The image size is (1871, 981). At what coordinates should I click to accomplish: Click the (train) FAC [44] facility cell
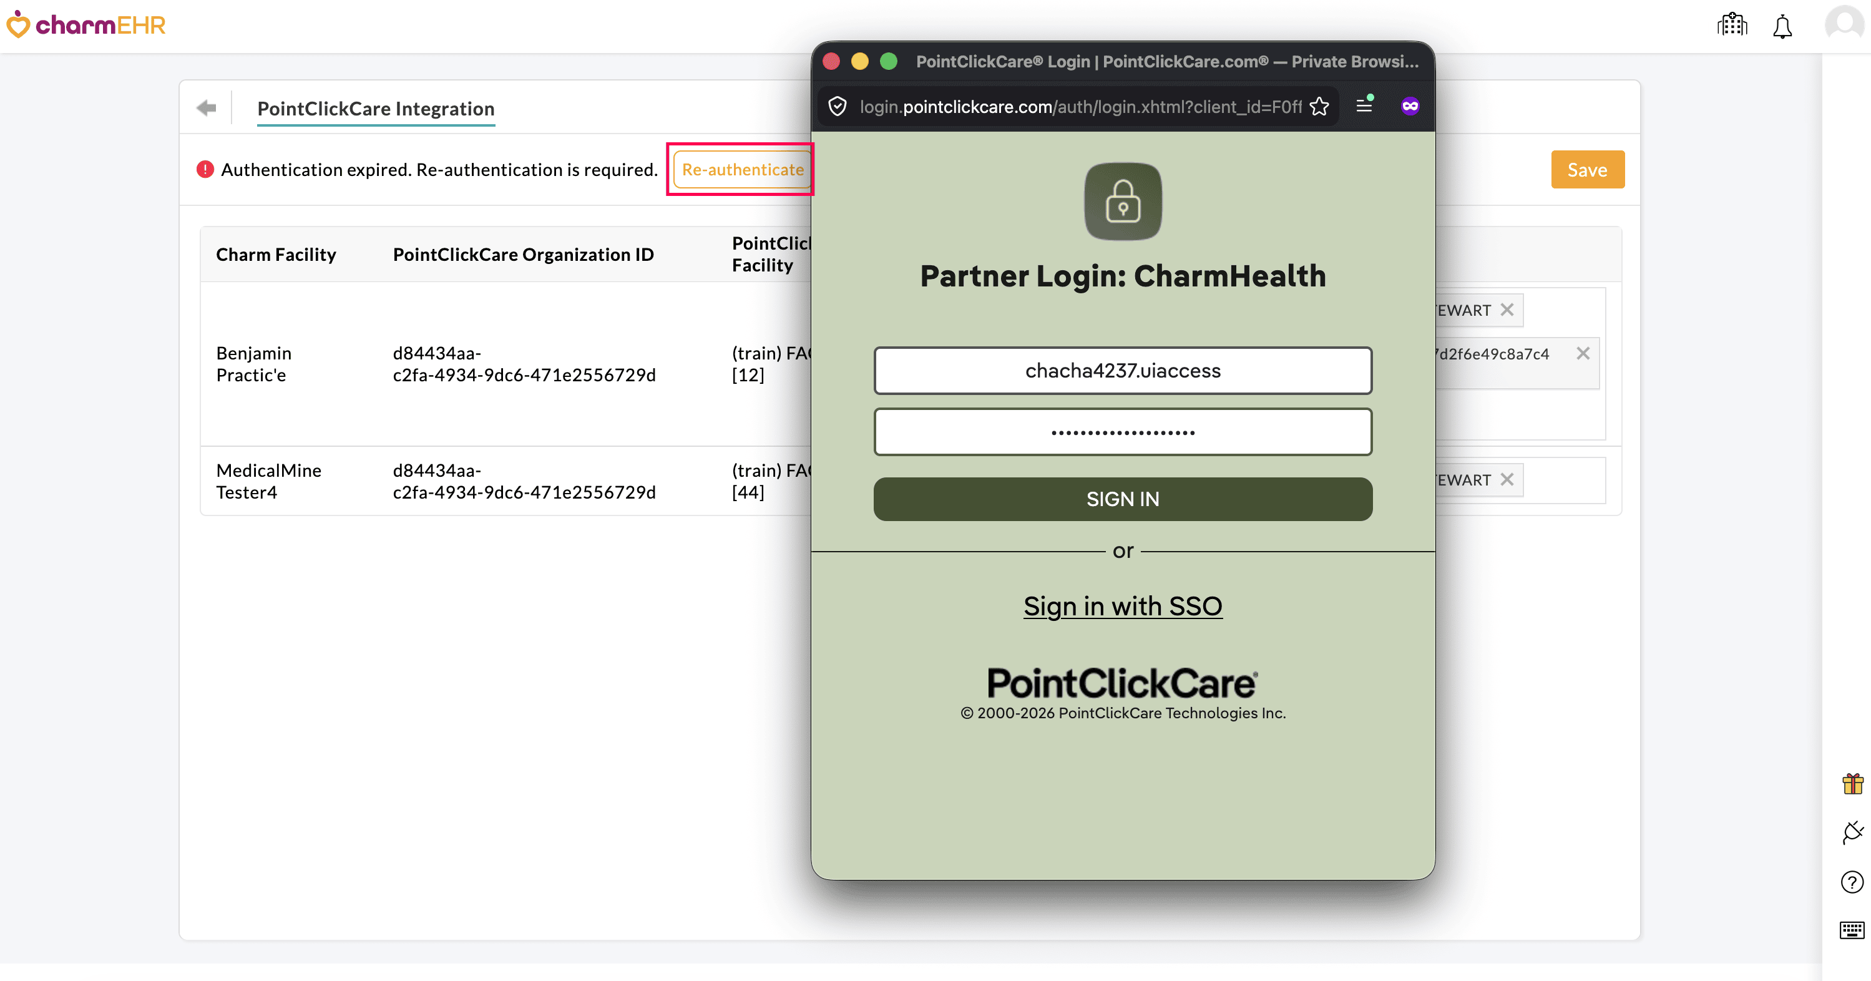[x=771, y=481]
